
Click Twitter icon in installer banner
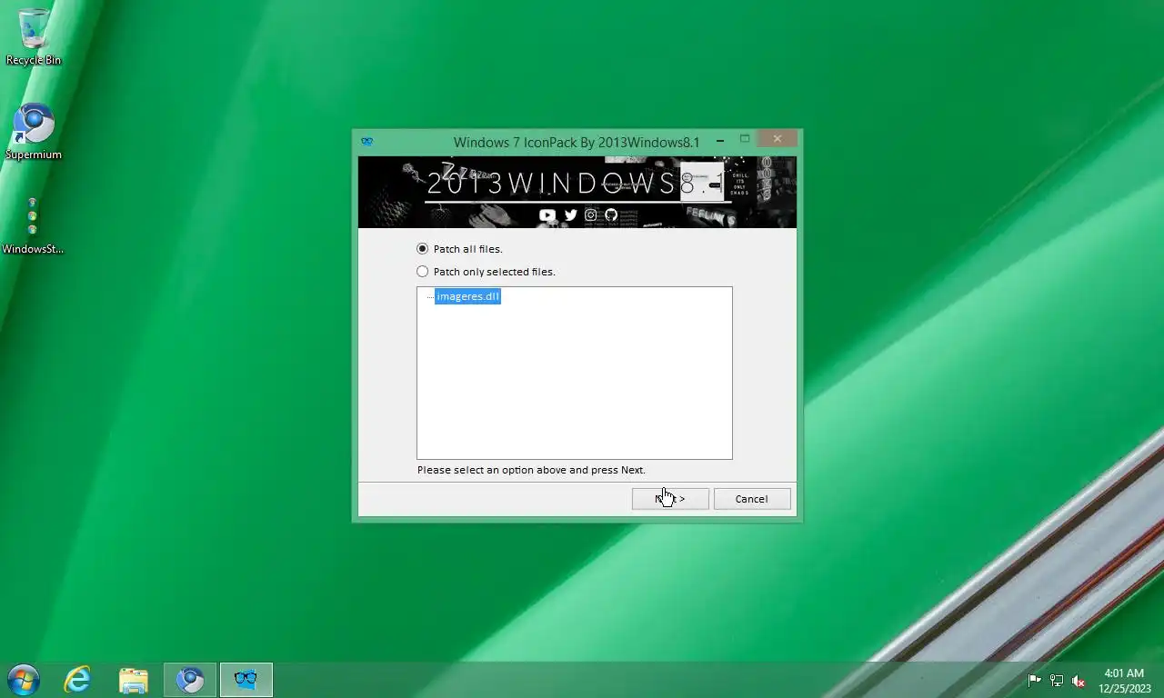click(x=570, y=215)
